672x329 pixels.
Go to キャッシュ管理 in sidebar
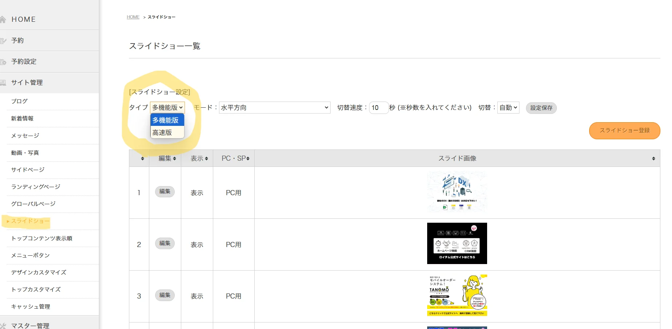[31, 306]
